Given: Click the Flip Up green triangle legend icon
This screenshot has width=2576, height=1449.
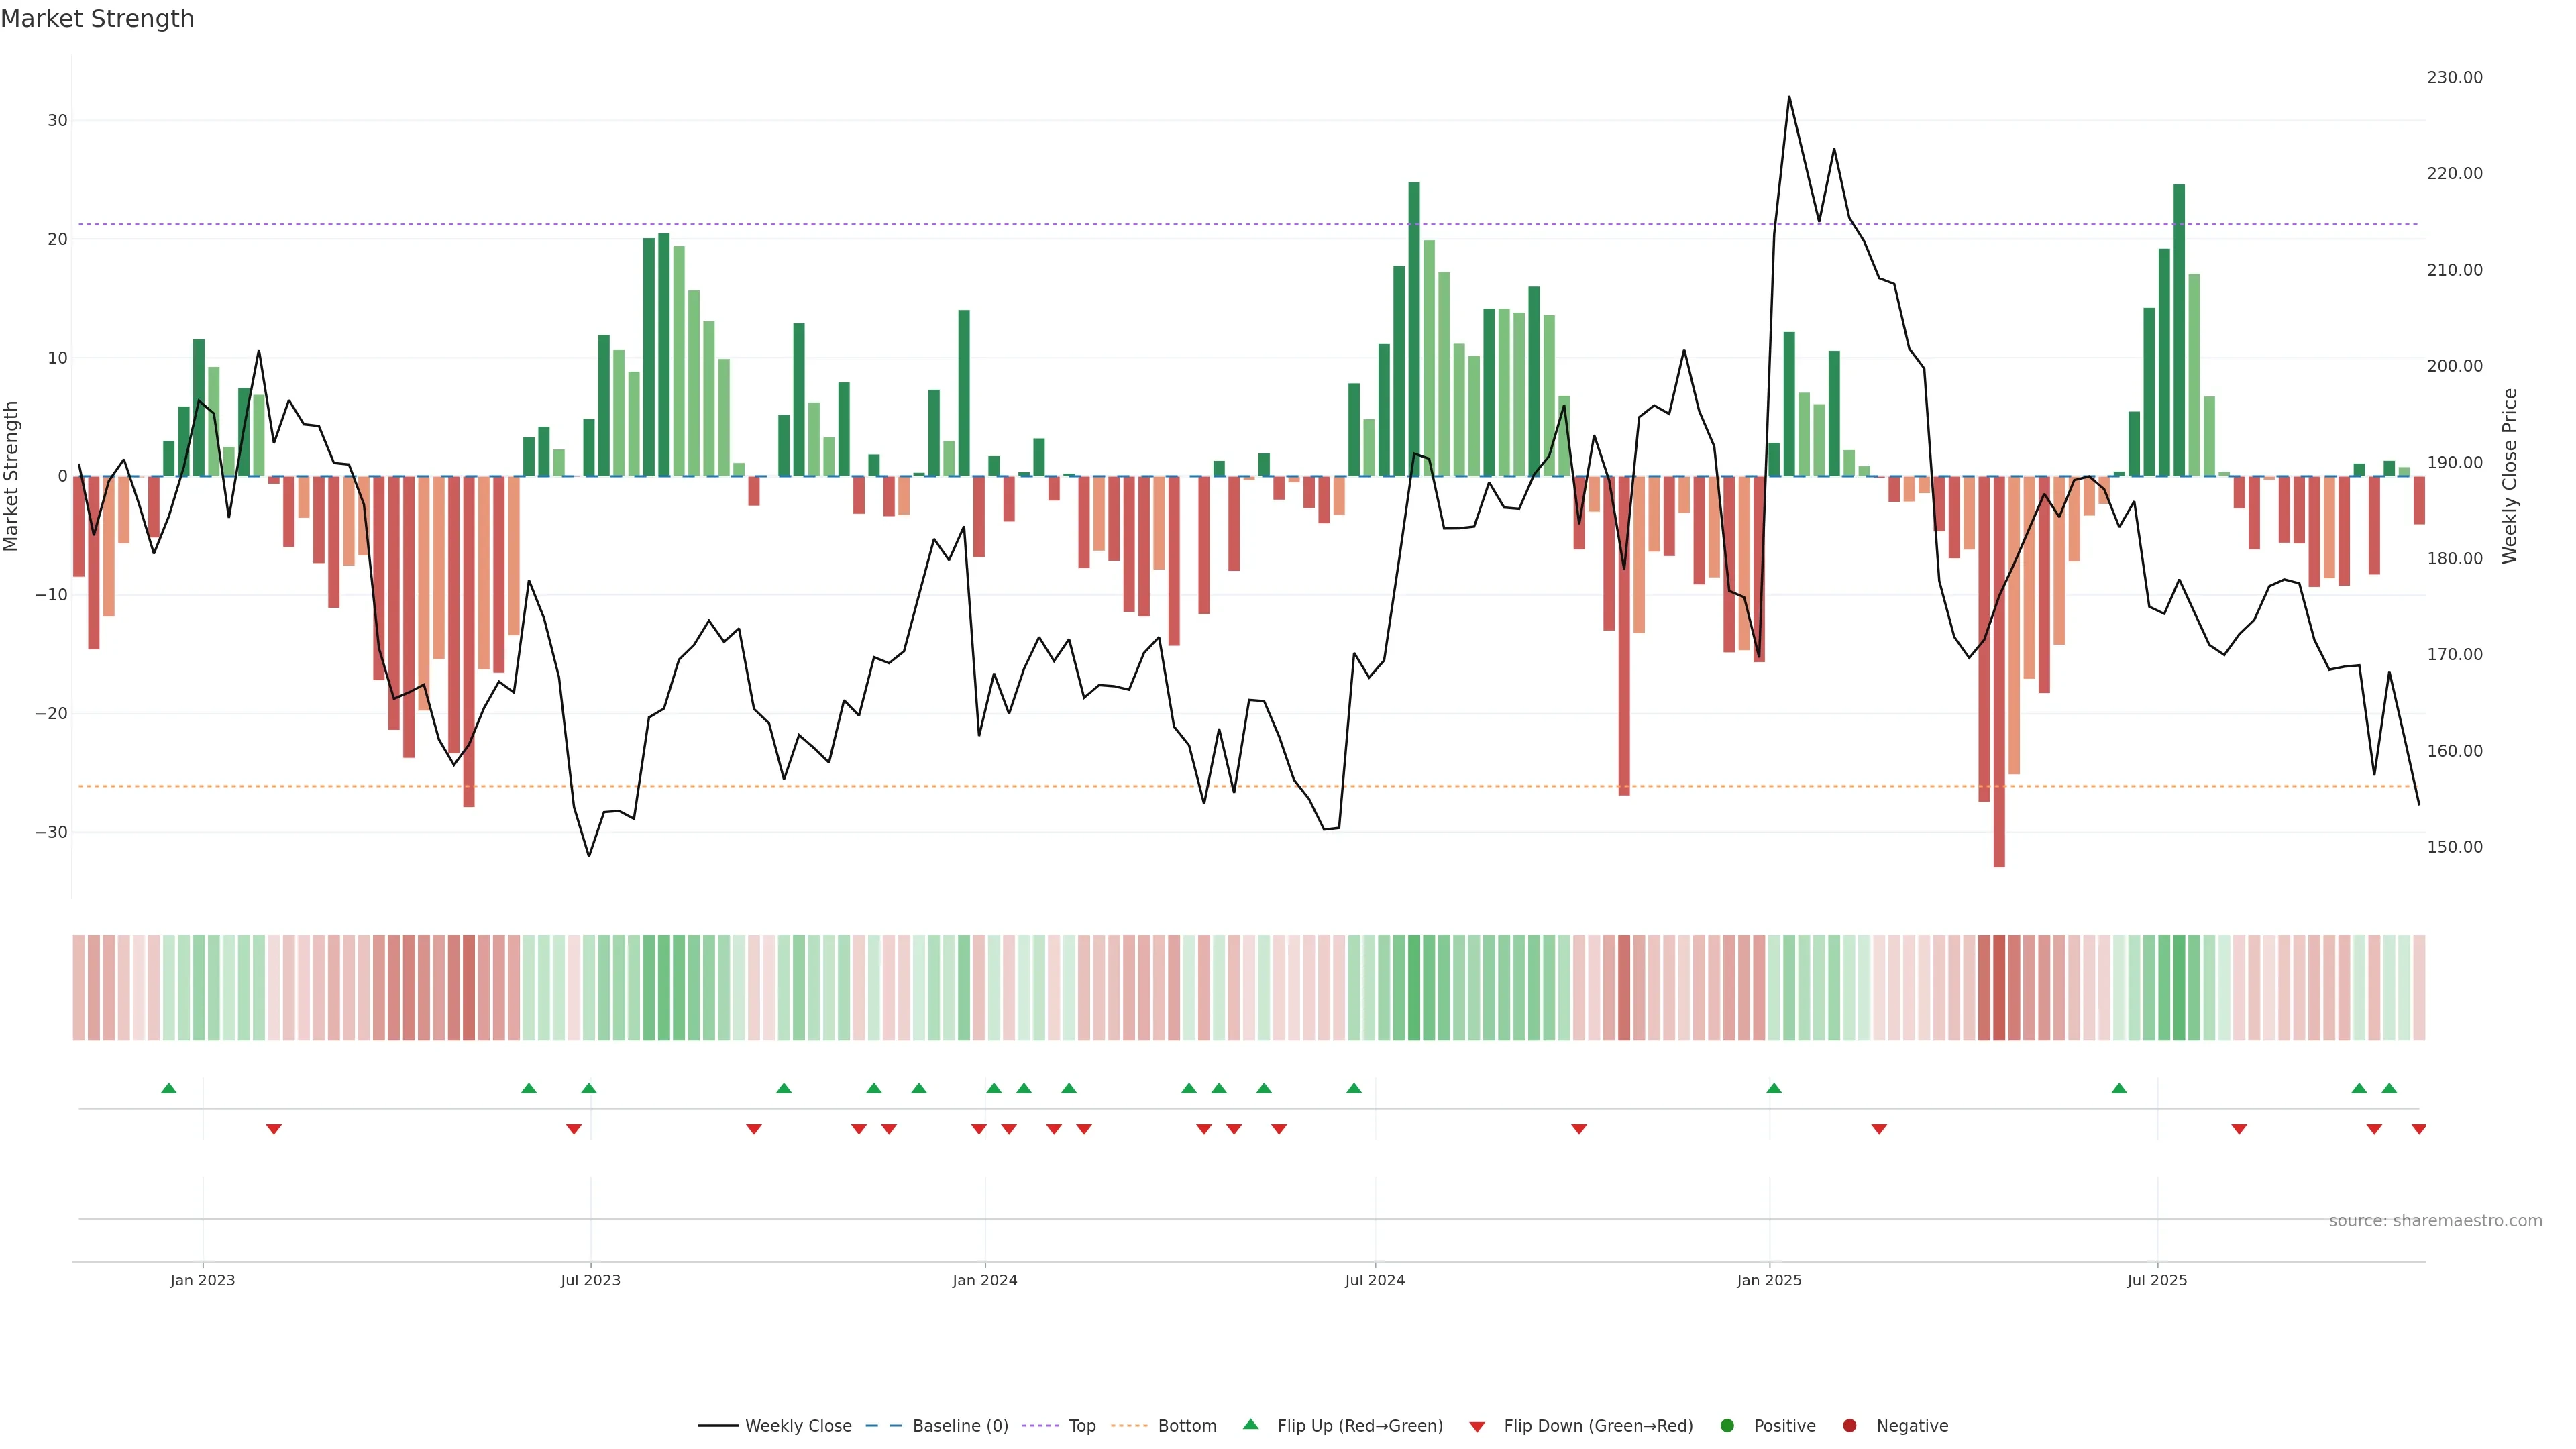Looking at the screenshot, I should pos(1250,1424).
